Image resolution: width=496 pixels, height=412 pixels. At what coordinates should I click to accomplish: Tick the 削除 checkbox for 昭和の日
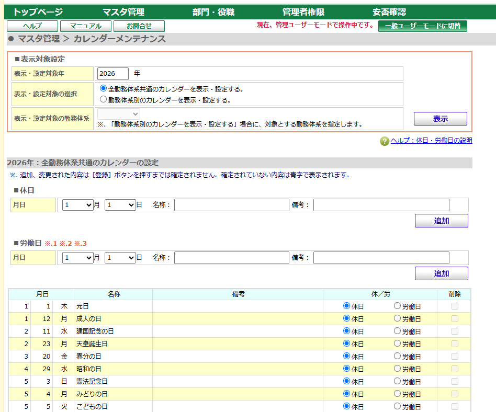pos(455,369)
